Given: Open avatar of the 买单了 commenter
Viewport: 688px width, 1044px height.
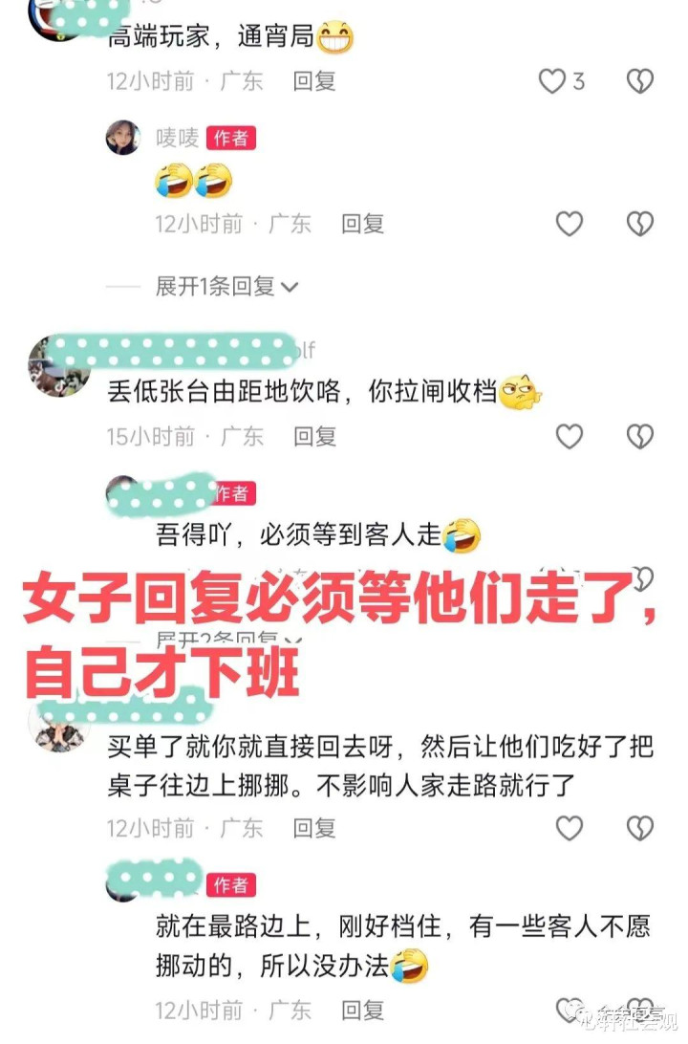Looking at the screenshot, I should point(59,726).
